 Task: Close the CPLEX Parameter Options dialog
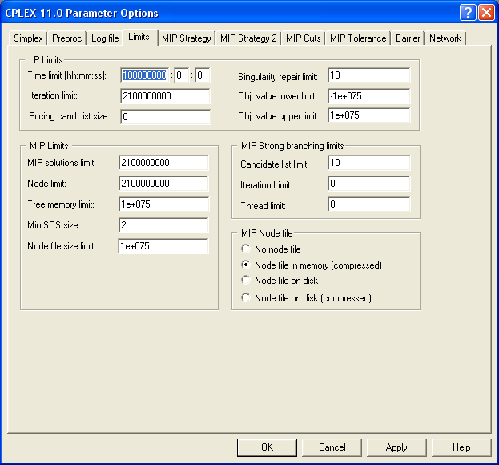click(487, 13)
